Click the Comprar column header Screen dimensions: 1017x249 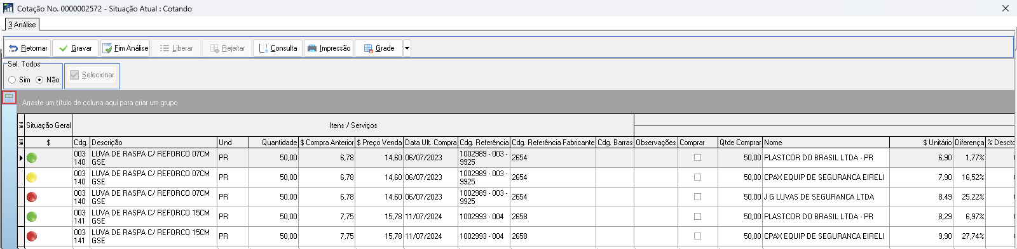coord(698,143)
